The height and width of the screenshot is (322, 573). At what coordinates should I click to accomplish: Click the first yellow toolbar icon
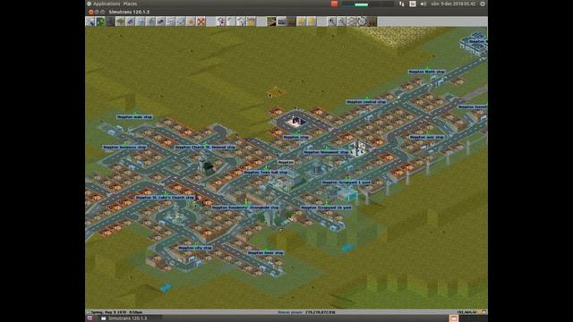[x=302, y=21]
